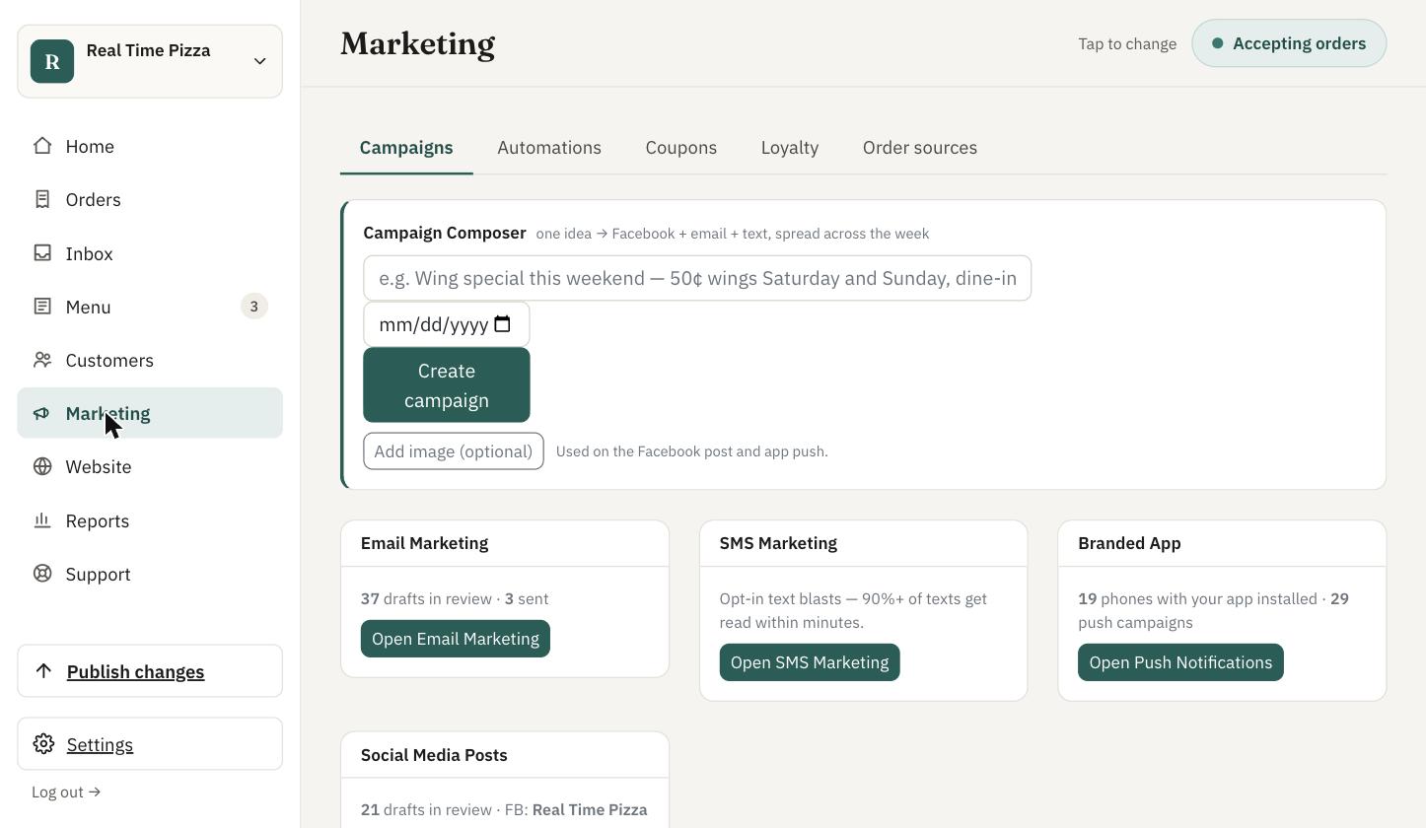Focus the campaign idea text field
The width and height of the screenshot is (1426, 828).
[697, 278]
